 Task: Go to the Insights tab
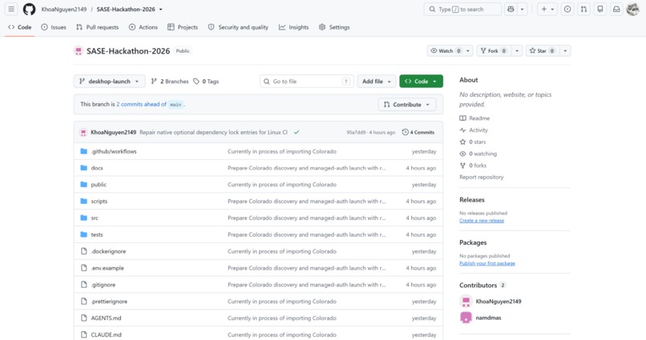294,27
